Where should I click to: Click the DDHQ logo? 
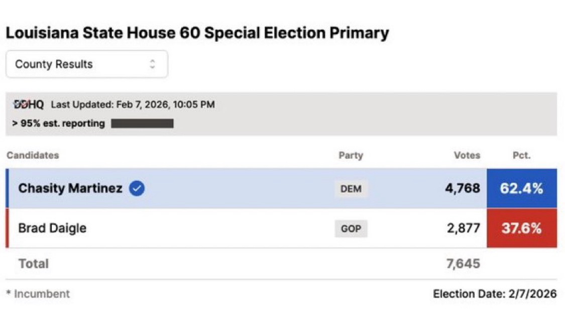29,104
